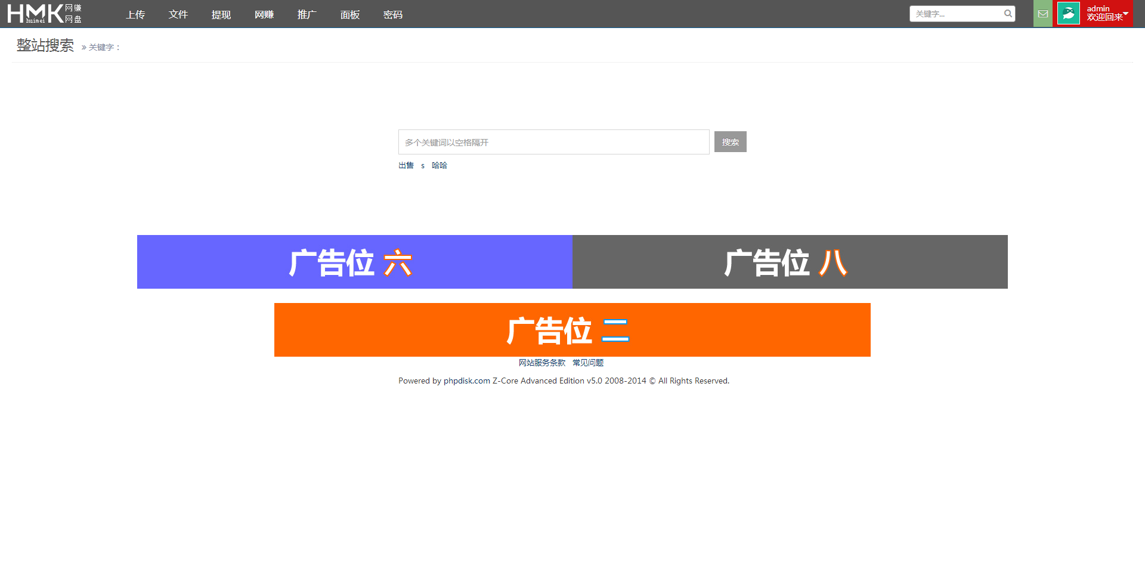Open the 上传 menu

pos(135,14)
